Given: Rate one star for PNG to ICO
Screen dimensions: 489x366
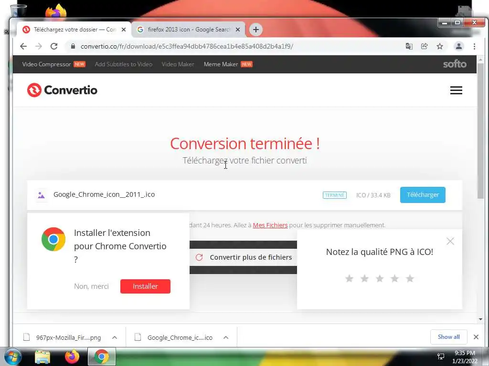Looking at the screenshot, I should [x=349, y=278].
